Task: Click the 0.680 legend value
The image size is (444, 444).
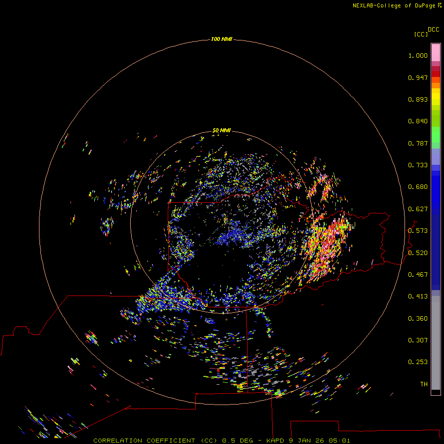Action: (418, 187)
